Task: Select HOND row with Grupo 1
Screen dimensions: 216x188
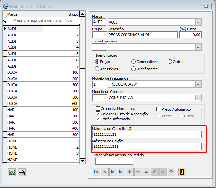Action: tap(43, 141)
